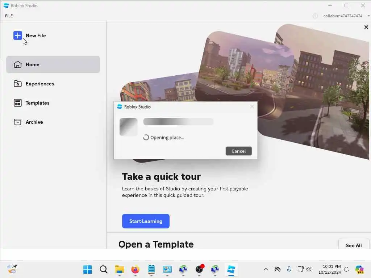Click the cloud sync-off tray icon
The height and width of the screenshot is (278, 371).
277,269
